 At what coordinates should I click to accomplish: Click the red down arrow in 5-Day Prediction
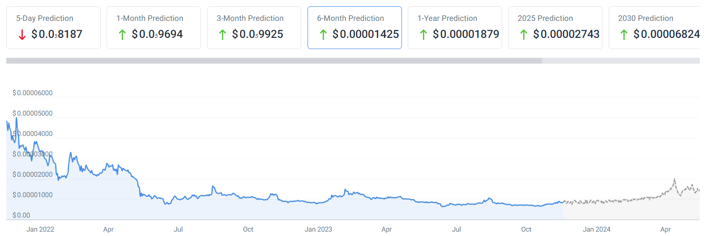point(21,34)
